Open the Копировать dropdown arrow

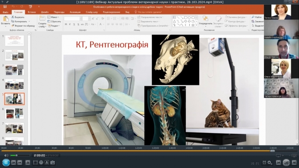(29, 21)
